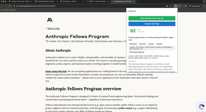Click the About Anthropic heading
Viewport: 206px width, 112px height.
coord(58,50)
